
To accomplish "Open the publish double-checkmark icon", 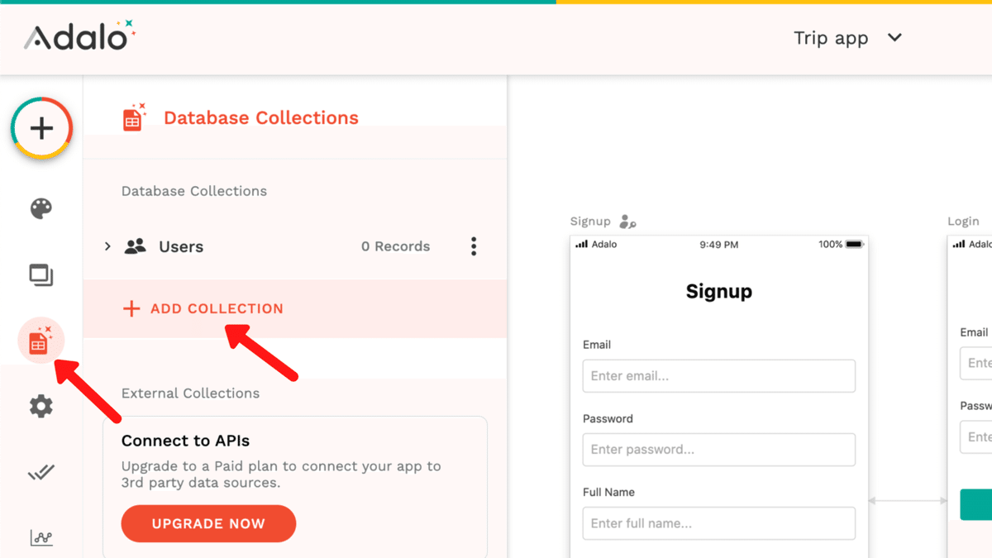I will pos(41,472).
